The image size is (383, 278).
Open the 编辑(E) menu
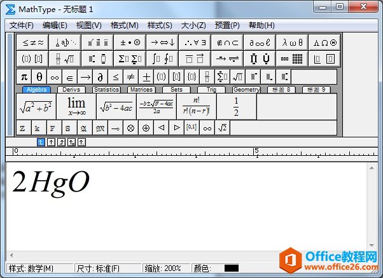pyautogui.click(x=55, y=25)
